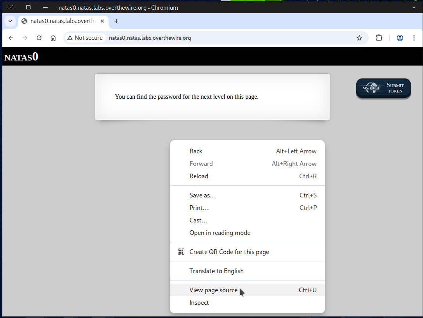Viewport: 423px width, 318px height.
Task: Click the reload page icon in toolbar
Action: [x=39, y=38]
